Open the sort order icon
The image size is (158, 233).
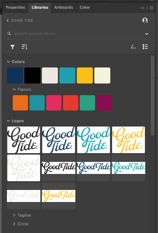tap(24, 47)
